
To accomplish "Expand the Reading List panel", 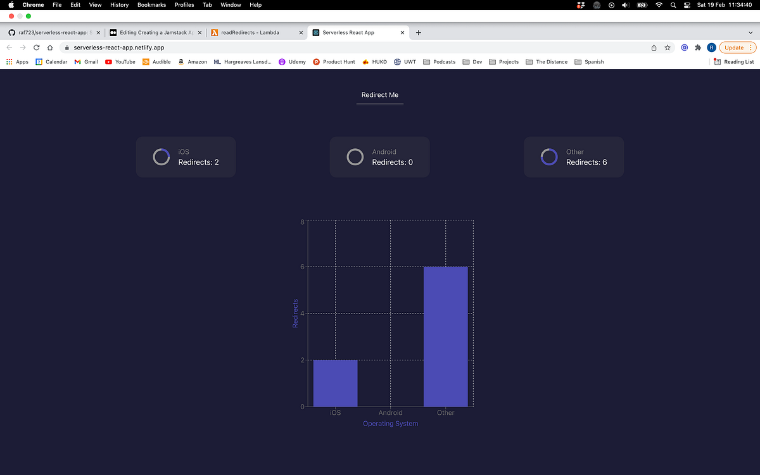I will pos(733,61).
